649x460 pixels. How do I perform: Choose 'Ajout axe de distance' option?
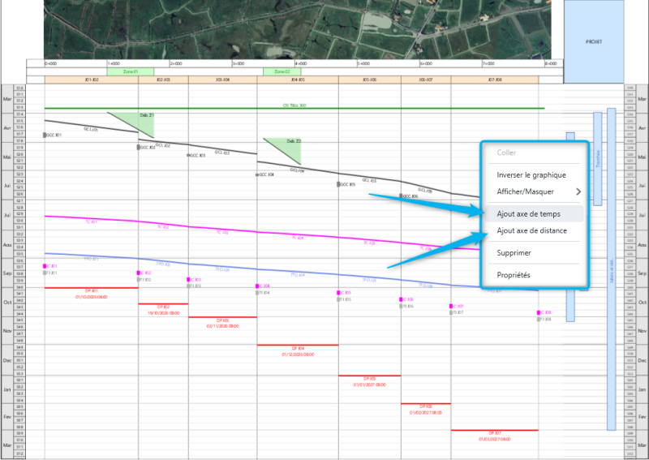(x=531, y=231)
